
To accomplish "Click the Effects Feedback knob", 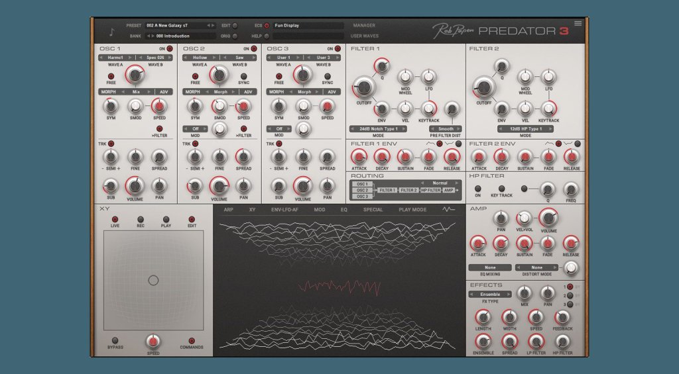I will (x=562, y=317).
